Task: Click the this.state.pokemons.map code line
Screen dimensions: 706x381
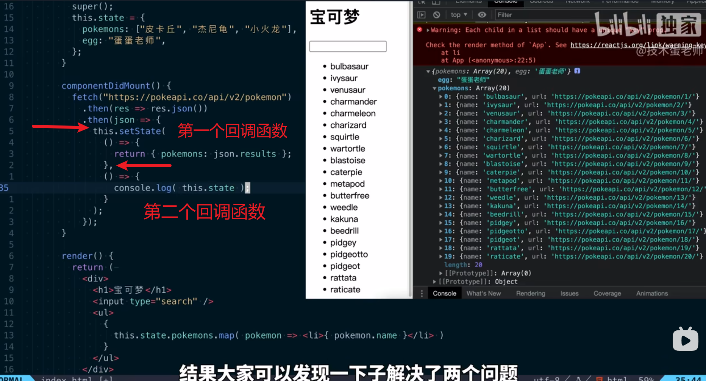Action: (278, 335)
